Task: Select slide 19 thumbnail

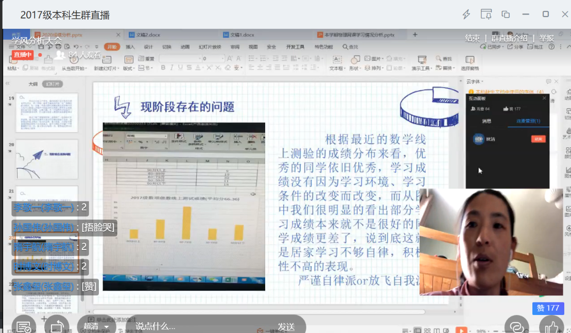Action: click(x=46, y=113)
